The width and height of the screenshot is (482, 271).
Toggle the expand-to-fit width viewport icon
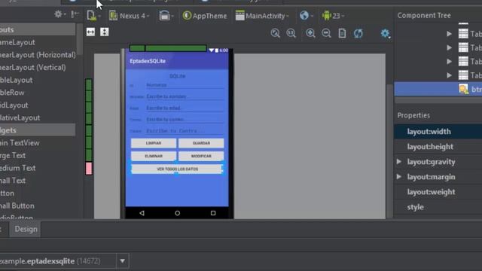pos(90,32)
